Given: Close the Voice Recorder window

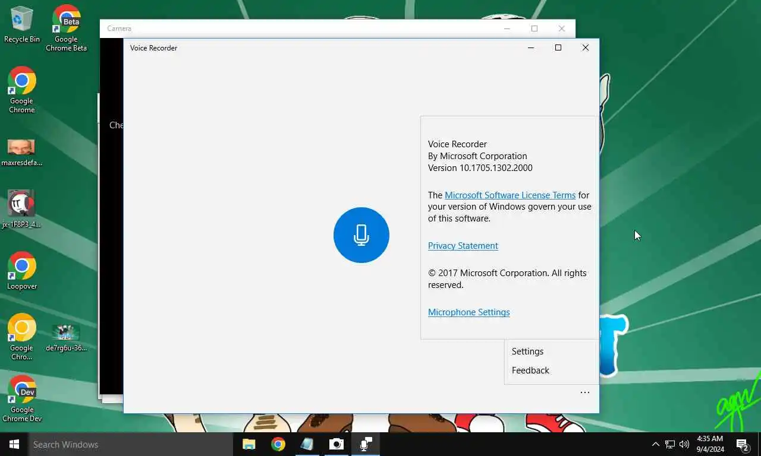Looking at the screenshot, I should click(x=586, y=47).
